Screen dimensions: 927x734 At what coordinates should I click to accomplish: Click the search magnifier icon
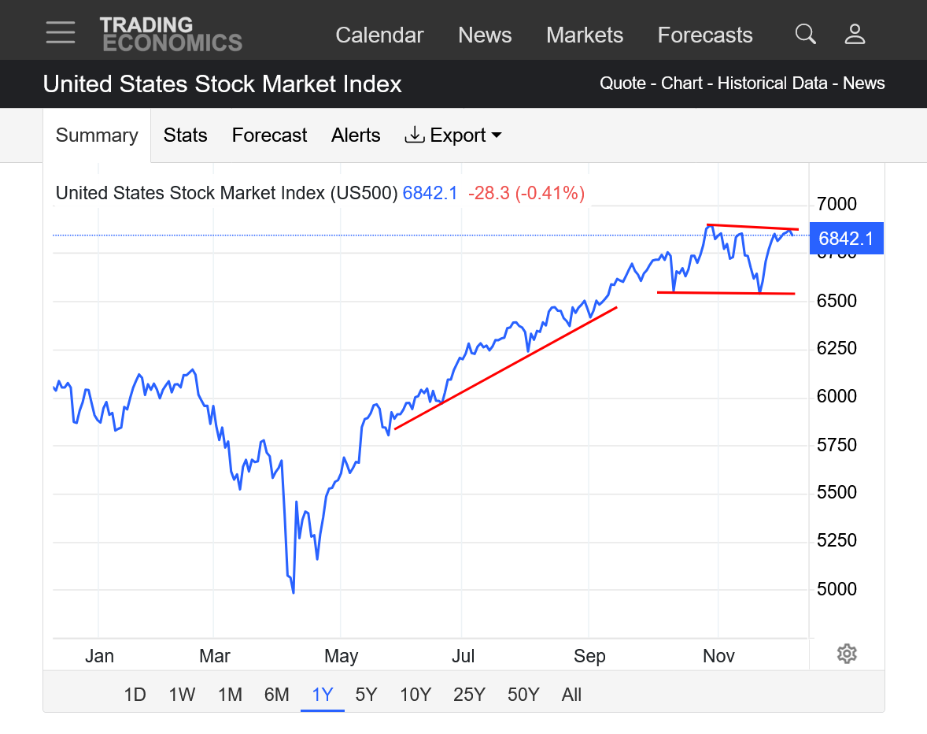click(x=805, y=34)
